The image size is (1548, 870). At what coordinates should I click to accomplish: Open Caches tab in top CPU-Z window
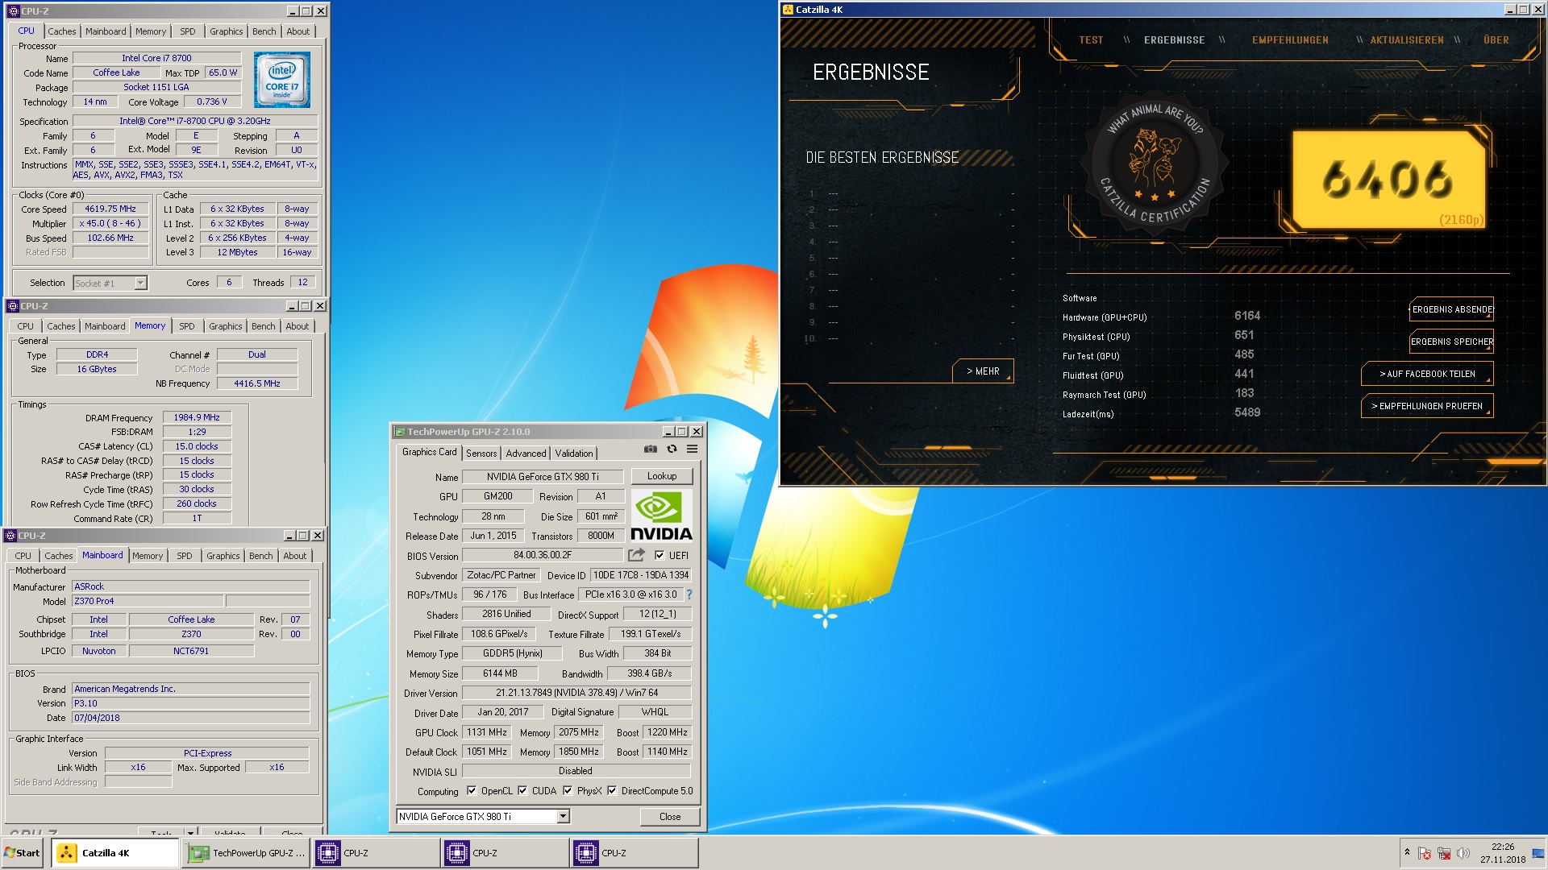pos(62,31)
